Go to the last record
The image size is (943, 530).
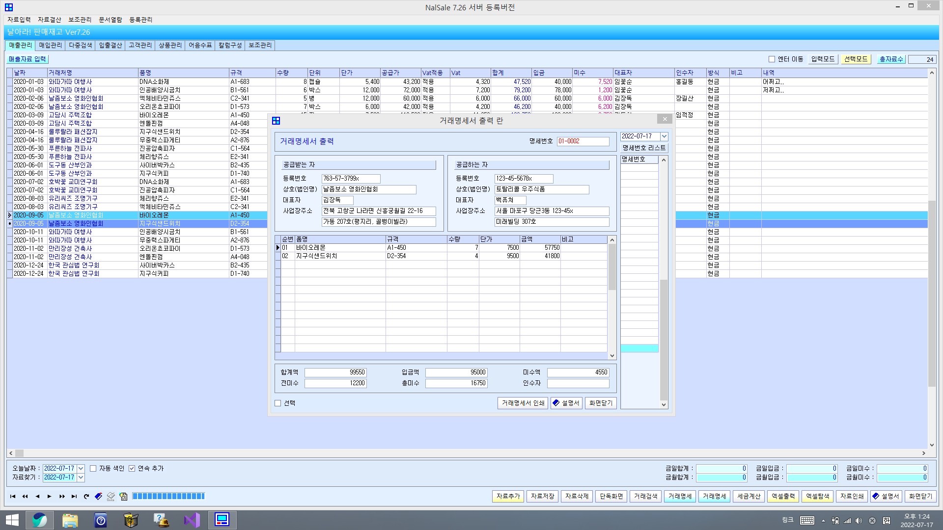(x=74, y=497)
